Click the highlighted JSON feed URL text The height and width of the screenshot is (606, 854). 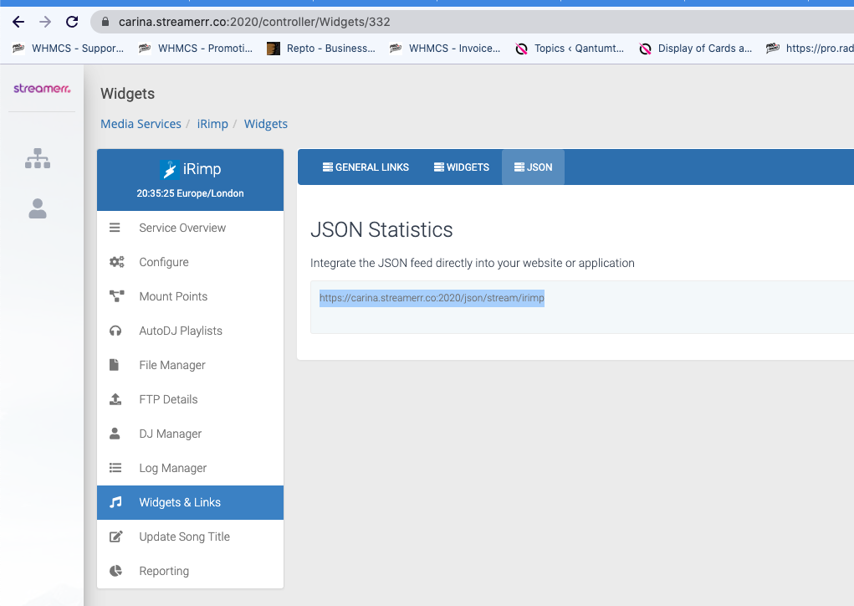point(432,298)
